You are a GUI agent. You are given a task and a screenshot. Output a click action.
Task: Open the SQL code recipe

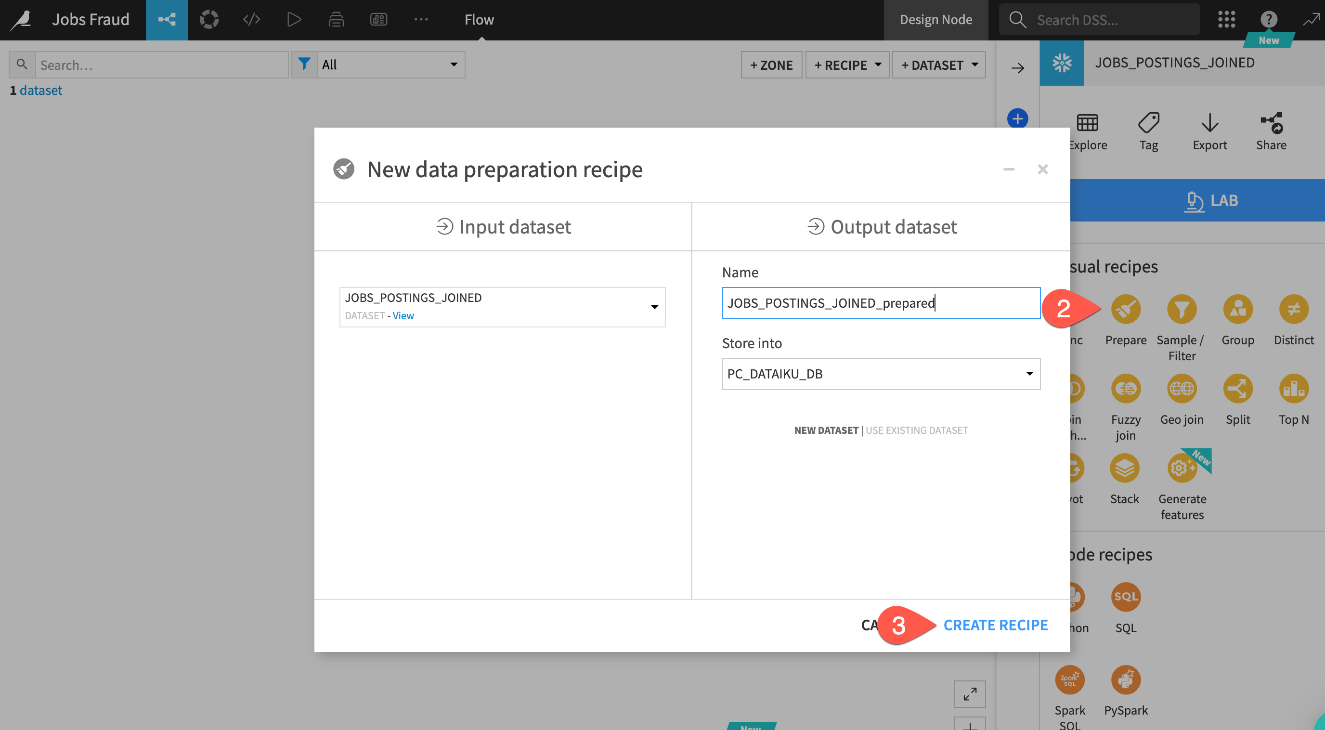click(x=1125, y=597)
